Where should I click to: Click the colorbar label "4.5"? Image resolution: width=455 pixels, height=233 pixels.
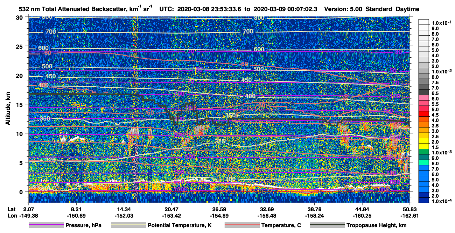[435, 115]
